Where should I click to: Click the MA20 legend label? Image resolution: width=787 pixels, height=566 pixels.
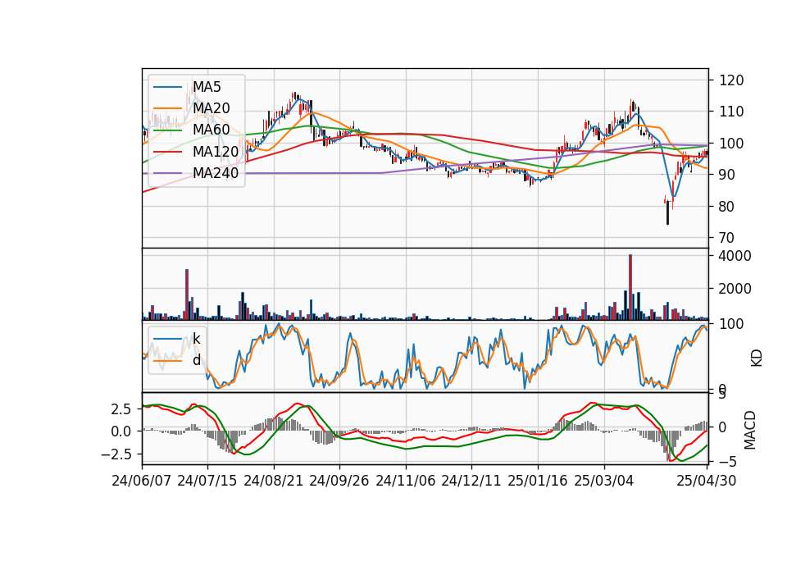coord(212,108)
